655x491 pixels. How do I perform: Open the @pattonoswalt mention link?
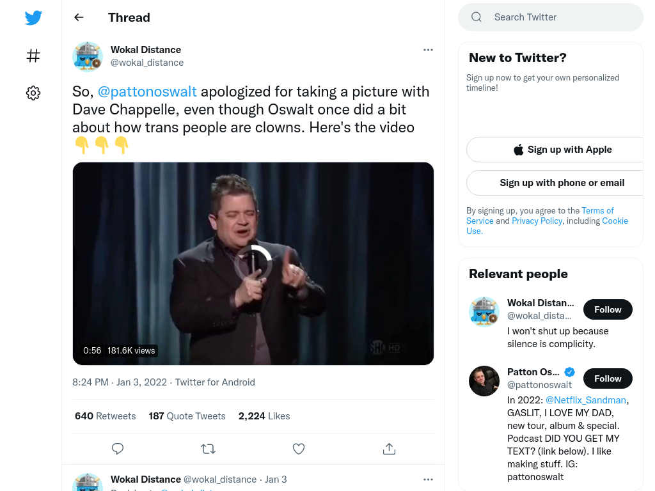[x=147, y=91]
